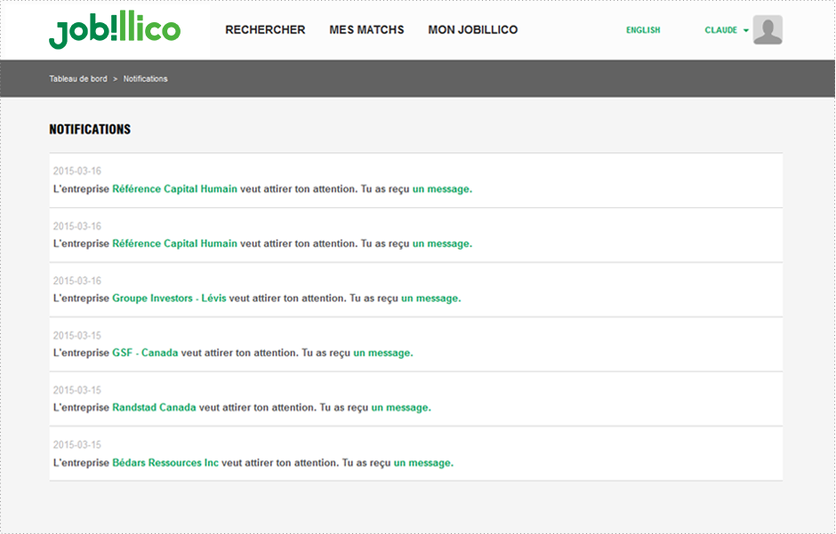Viewport: 836px width, 534px height.
Task: Switch language to ENGLISH
Action: point(643,30)
